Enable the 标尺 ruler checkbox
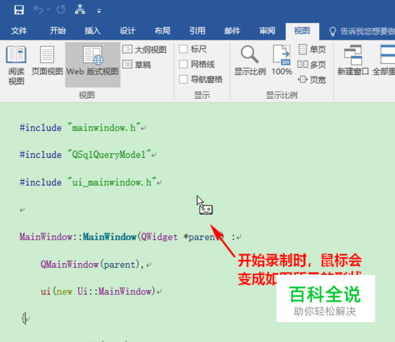 click(183, 49)
